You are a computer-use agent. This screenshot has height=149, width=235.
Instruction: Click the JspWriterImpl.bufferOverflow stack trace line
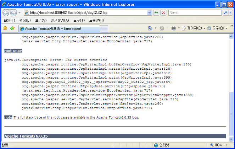click(x=107, y=64)
